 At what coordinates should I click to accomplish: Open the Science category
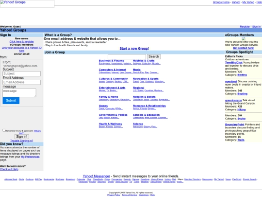click(x=138, y=124)
